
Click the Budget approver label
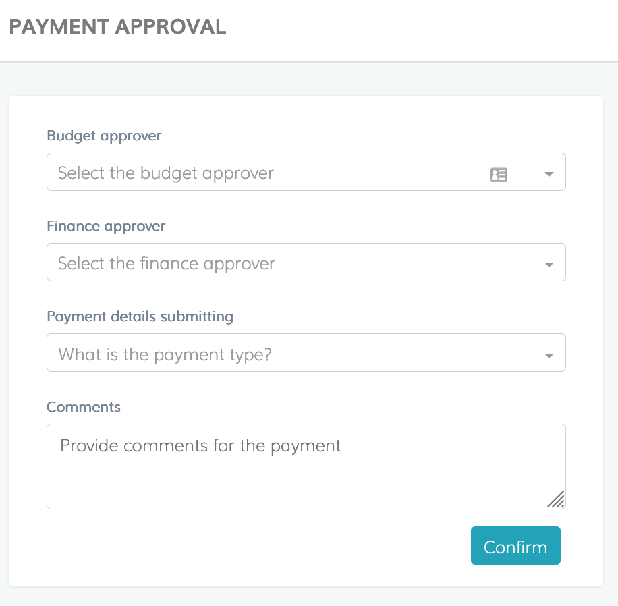pyautogui.click(x=103, y=136)
